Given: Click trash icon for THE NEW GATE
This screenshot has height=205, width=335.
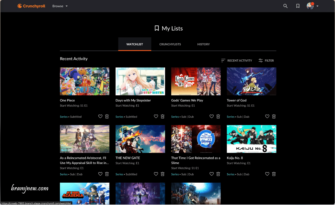Looking at the screenshot, I should [163, 174].
